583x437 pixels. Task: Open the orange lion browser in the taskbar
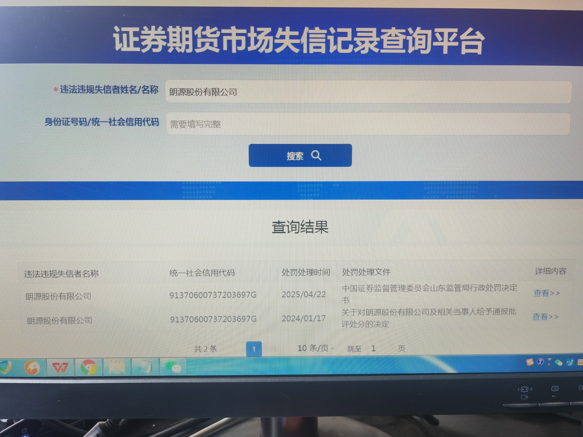coord(32,367)
